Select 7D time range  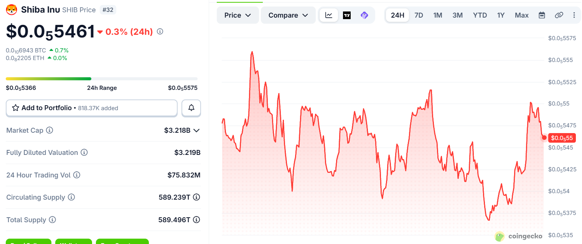(419, 15)
